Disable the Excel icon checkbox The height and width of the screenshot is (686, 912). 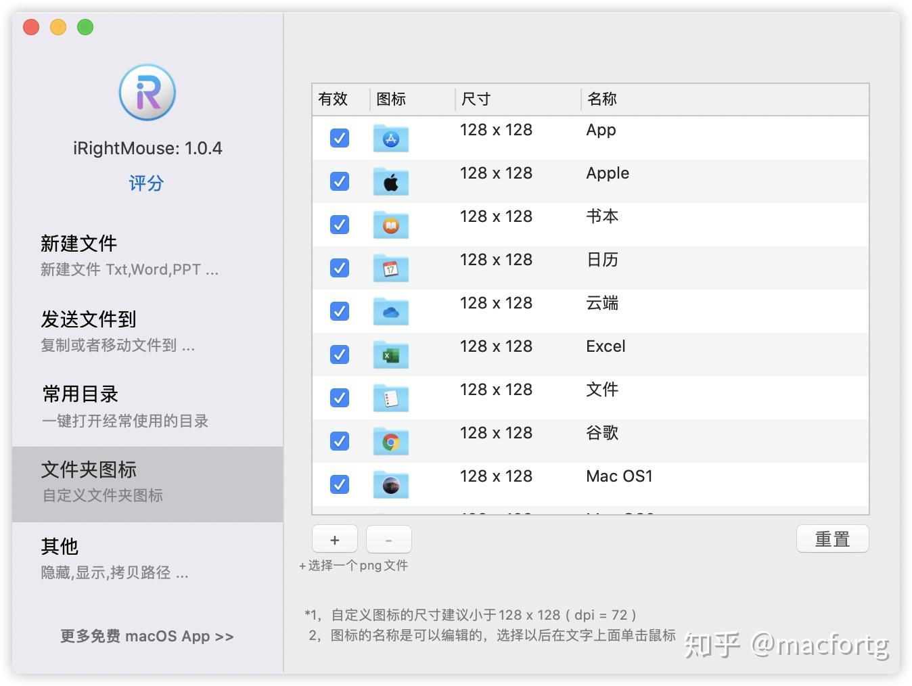[339, 355]
